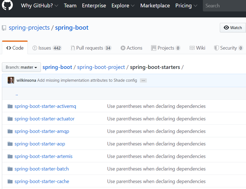Click folder icon for spring-boot-starter-cache
This screenshot has height=189, width=246.
pos(10,181)
